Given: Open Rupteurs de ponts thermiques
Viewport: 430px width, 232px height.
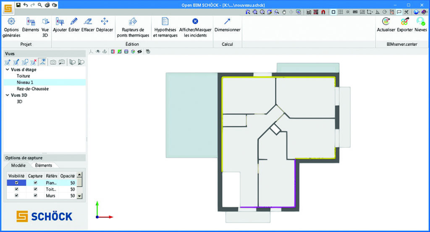Looking at the screenshot, I should pyautogui.click(x=133, y=27).
